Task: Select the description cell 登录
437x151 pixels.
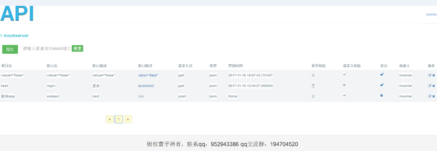Action: pos(96,86)
